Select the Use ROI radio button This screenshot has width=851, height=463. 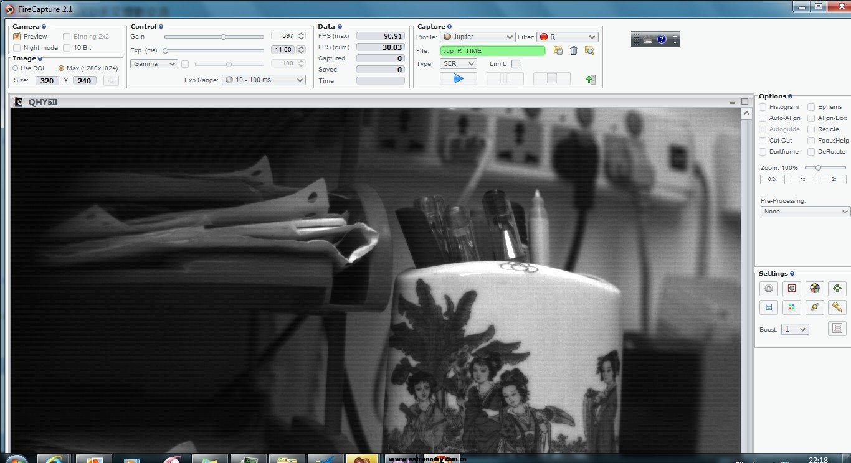(16, 68)
